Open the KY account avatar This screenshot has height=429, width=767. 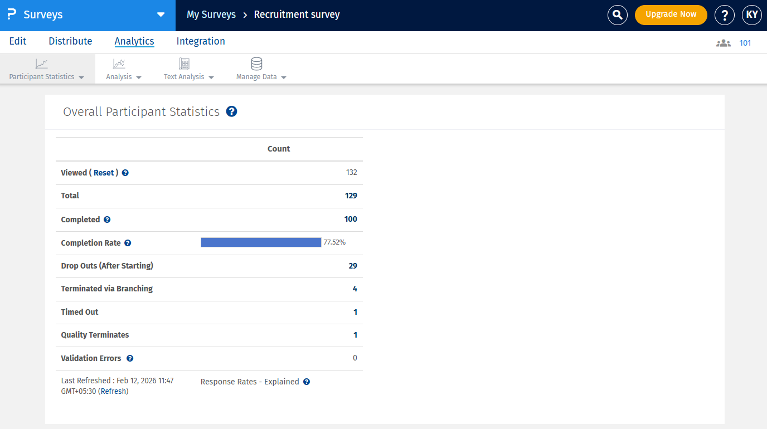pos(752,15)
